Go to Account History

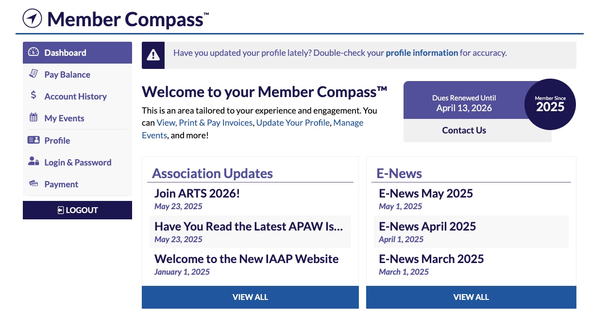coord(77,96)
